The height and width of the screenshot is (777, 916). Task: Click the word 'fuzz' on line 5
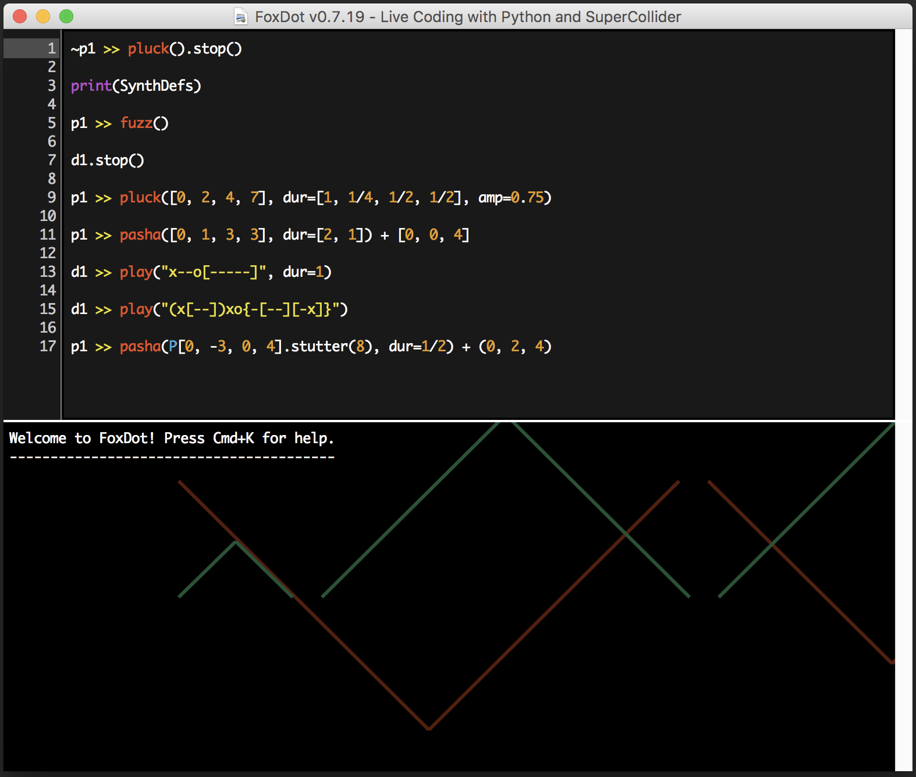click(x=136, y=123)
